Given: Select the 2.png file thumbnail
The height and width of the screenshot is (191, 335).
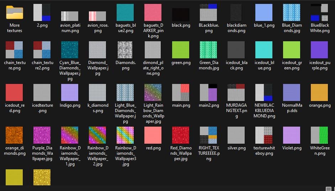Looking at the screenshot, I should pyautogui.click(x=42, y=12).
